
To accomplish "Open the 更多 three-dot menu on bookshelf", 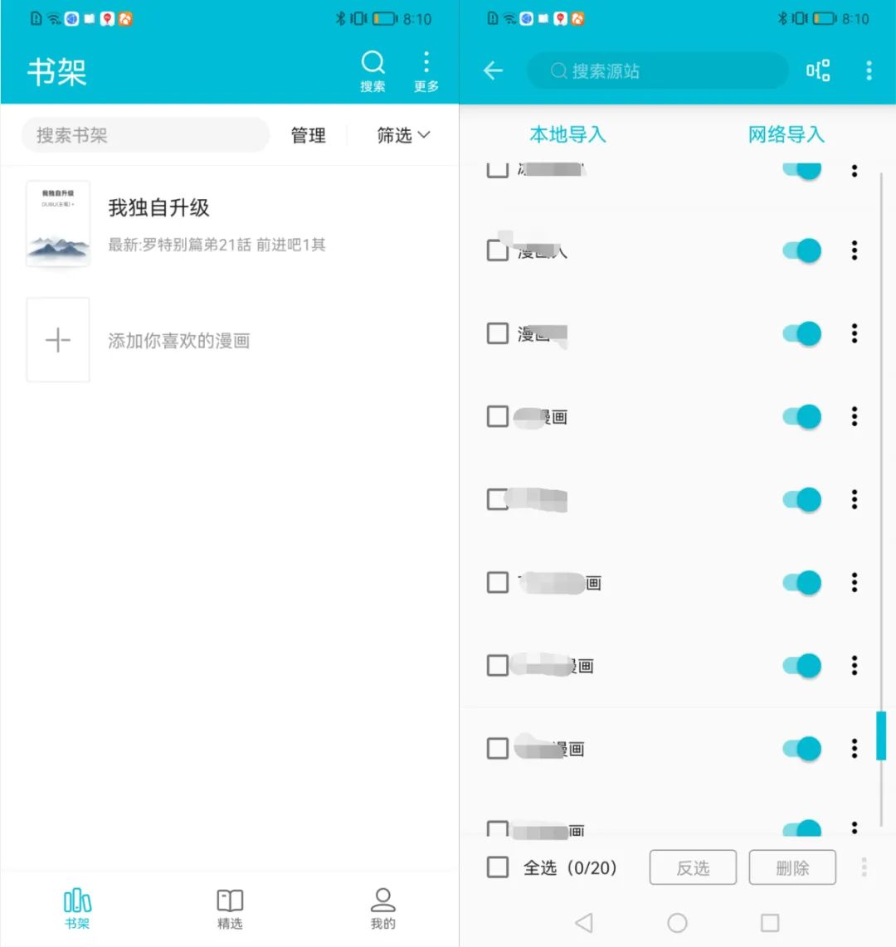I will (x=426, y=64).
